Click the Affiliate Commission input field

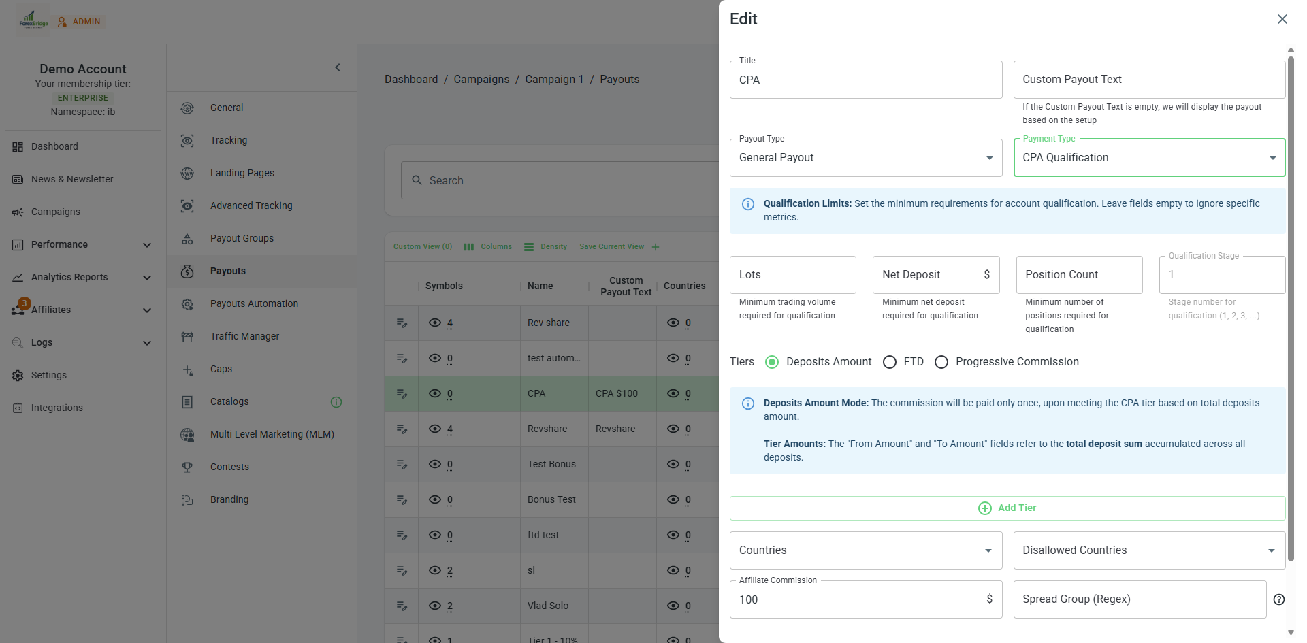click(x=858, y=599)
